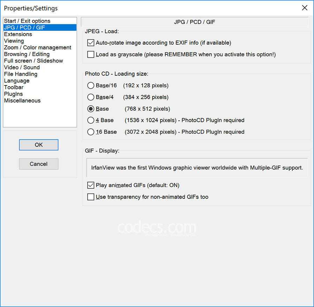Select 4 Base 1536 x 1024 option
This screenshot has height=307, width=314.
point(91,120)
